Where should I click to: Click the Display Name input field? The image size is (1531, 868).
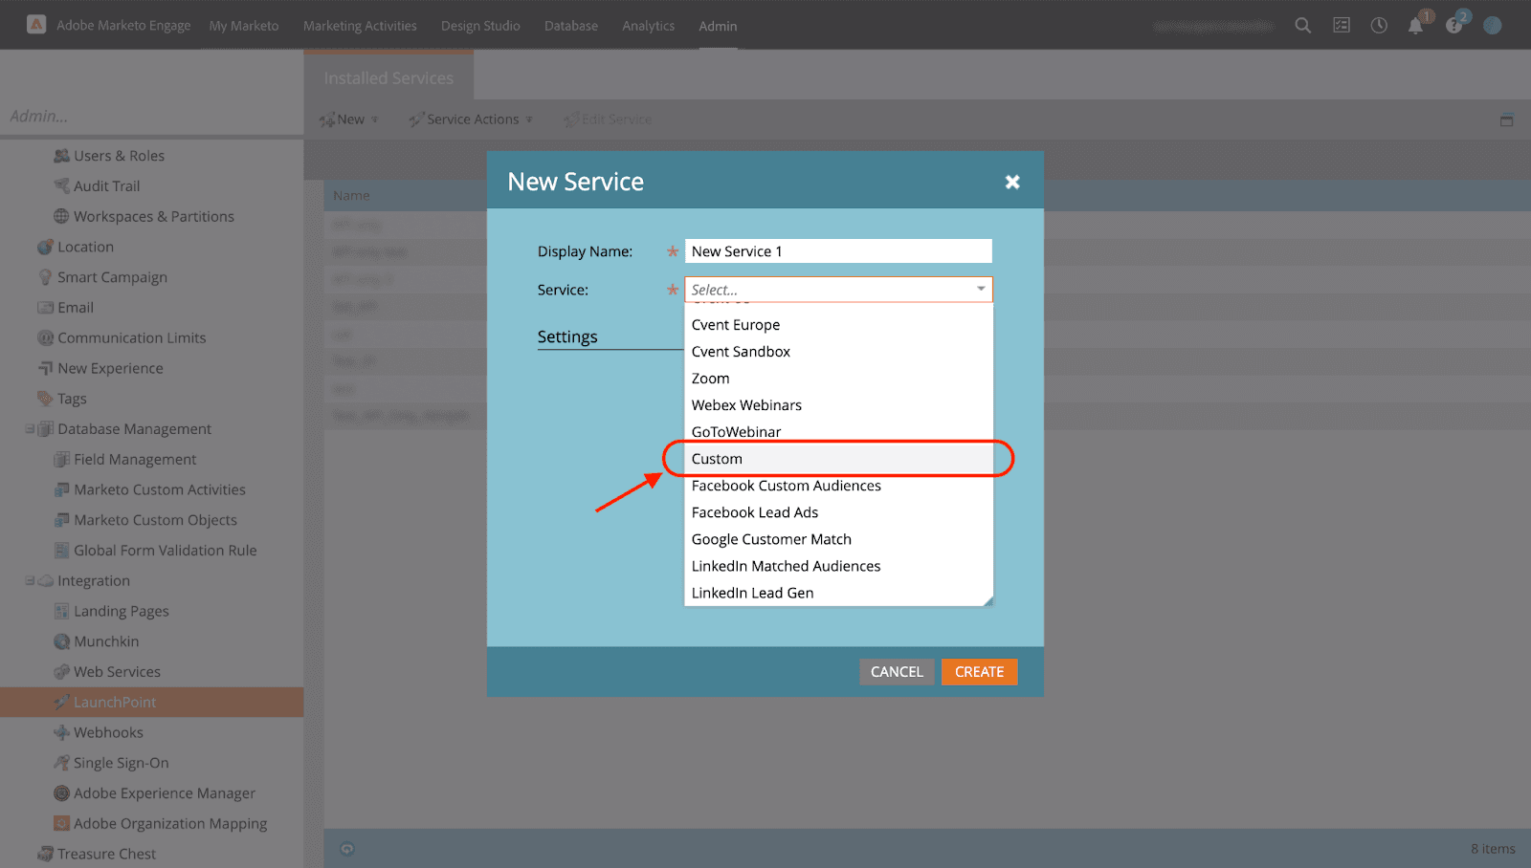838,251
